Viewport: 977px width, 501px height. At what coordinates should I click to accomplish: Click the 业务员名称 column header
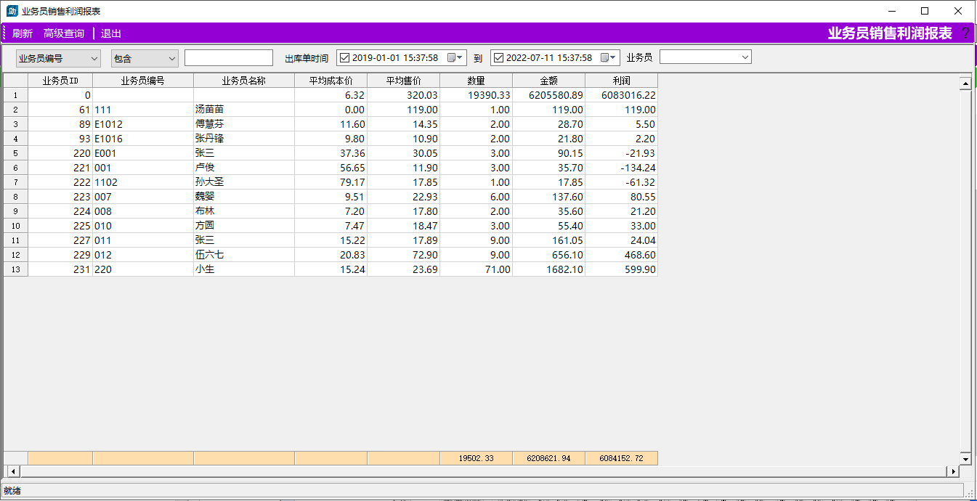tap(243, 81)
